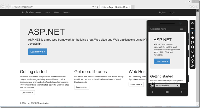Tap phone back hardware button

coord(153,92)
